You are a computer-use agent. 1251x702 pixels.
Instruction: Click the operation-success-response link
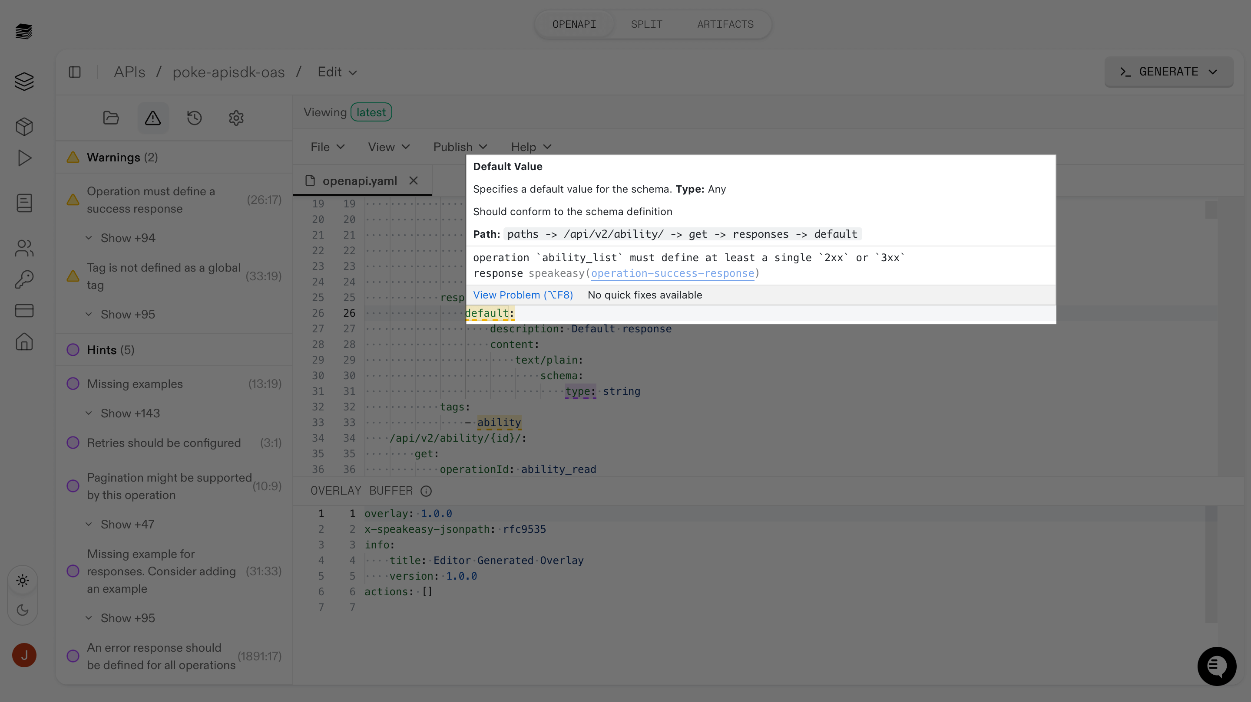tap(672, 274)
